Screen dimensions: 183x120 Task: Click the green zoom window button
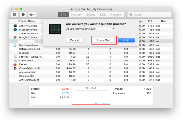(21, 9)
